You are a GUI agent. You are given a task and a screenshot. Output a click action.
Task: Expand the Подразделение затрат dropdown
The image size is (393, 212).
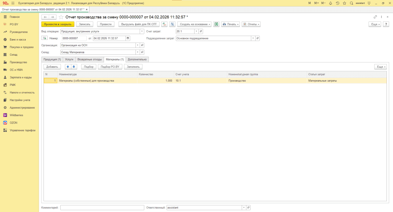point(253,38)
